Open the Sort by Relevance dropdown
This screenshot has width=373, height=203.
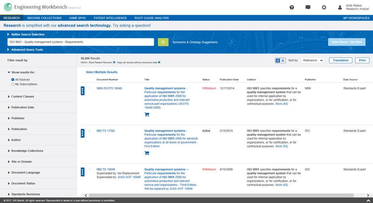point(312,60)
